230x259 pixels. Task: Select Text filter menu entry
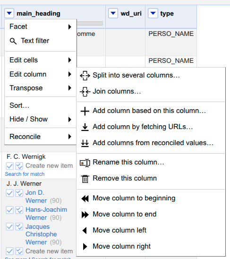pos(41,41)
